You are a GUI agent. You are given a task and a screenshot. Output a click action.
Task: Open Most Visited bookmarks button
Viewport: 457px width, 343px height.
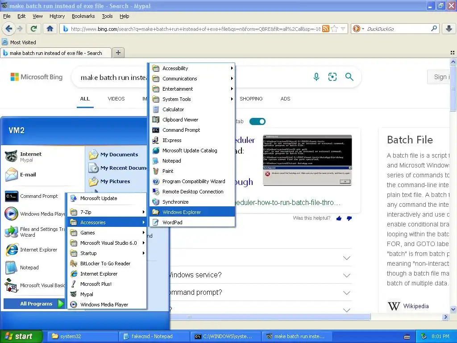(19, 42)
